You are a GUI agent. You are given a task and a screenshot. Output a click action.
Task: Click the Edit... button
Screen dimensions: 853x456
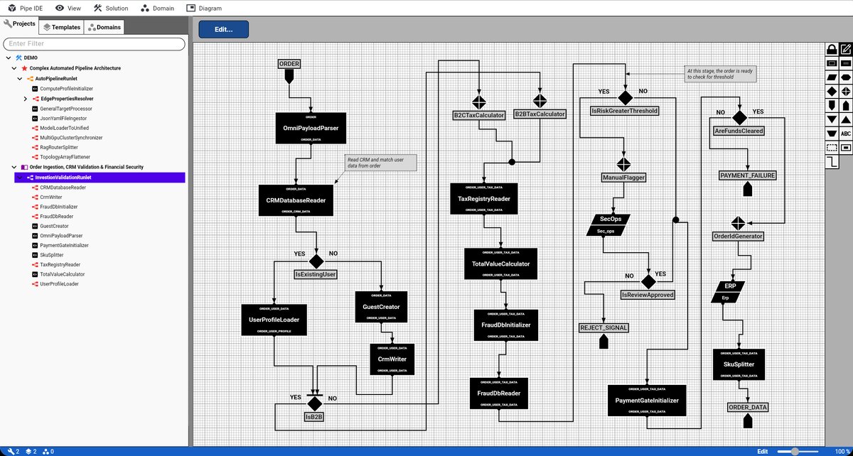pyautogui.click(x=224, y=29)
